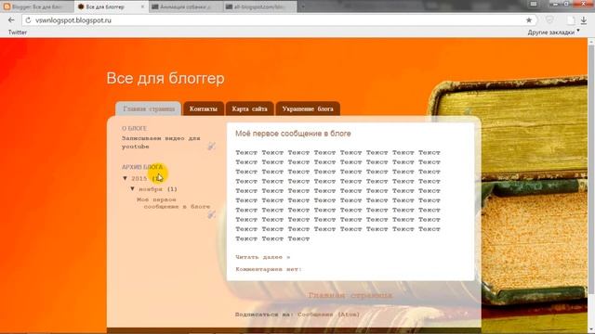595x334 pixels.
Task: Switch to the 'Анимация собачки' browser tab
Action: tap(185, 6)
